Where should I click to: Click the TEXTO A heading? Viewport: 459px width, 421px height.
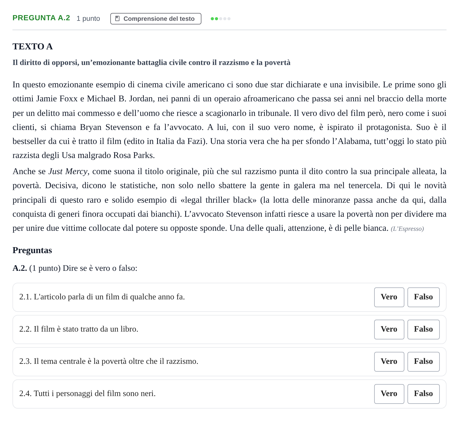33,47
